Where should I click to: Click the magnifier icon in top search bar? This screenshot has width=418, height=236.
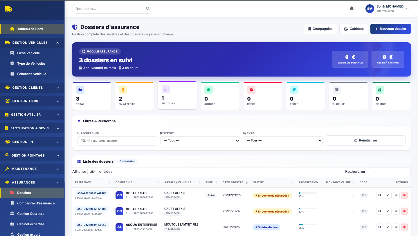[148, 9]
